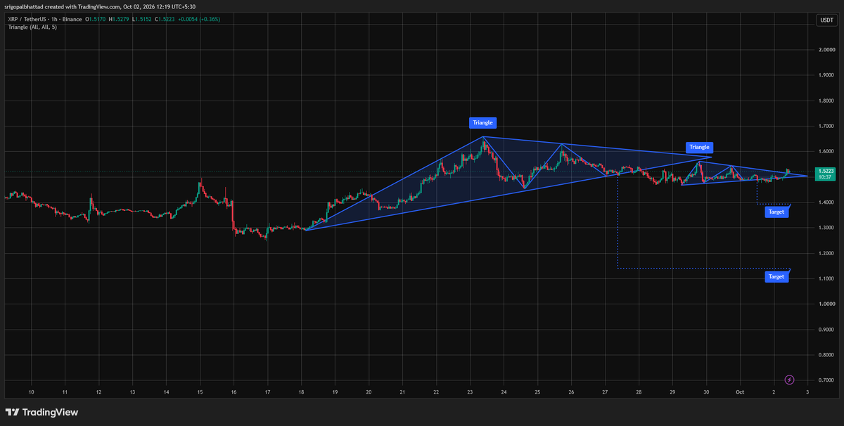844x426 pixels.
Task: Click the 1.2000 price axis label
Action: [826, 253]
